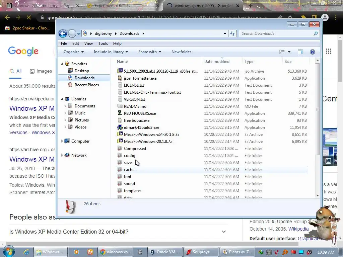The image size is (343, 257).
Task: Open the Windows Start button
Action: [x=9, y=252]
